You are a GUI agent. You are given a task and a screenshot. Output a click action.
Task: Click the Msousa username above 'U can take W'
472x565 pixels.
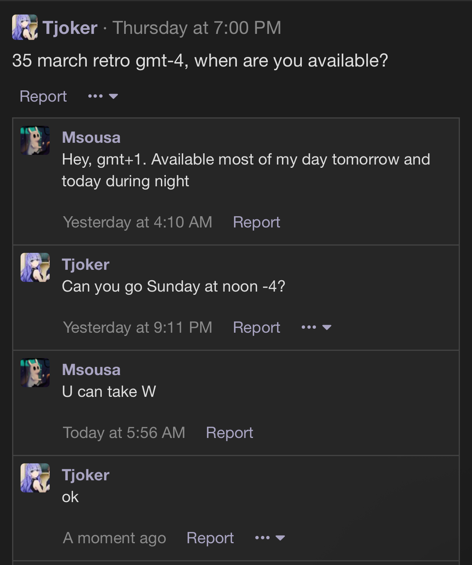point(91,370)
